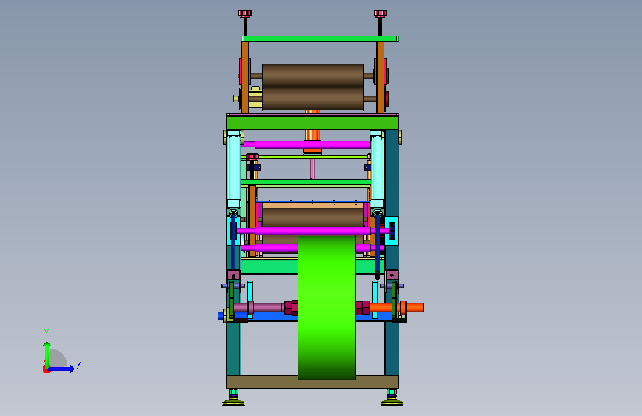Viewport: 642px width, 416px height.
Task: Select the left light-cyan cylinder
Action: [x=233, y=170]
